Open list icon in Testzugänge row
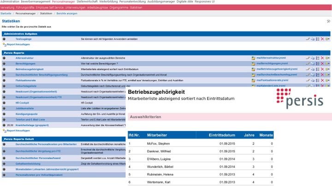This screenshot has width=332, height=186. (x=318, y=39)
